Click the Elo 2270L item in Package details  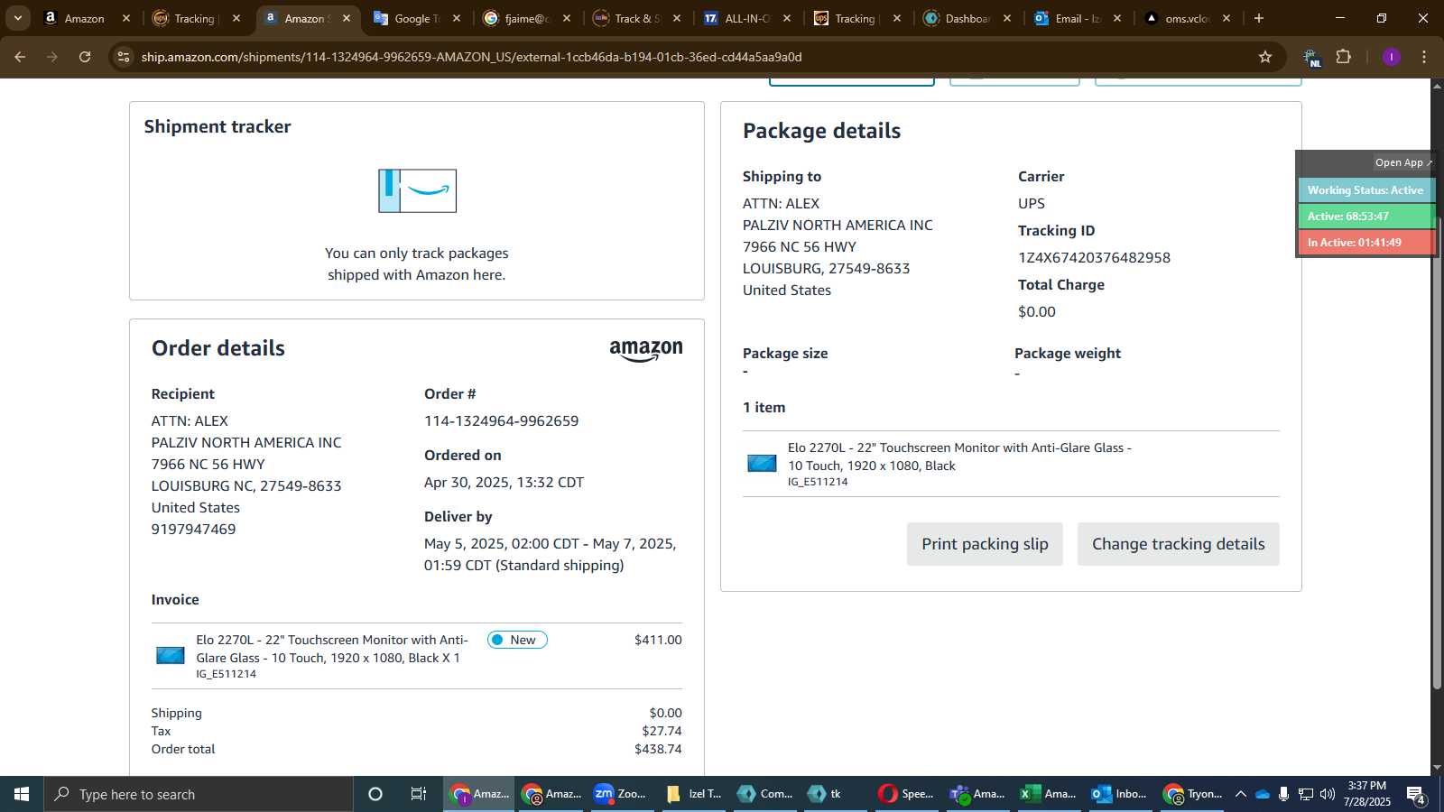pos(959,457)
